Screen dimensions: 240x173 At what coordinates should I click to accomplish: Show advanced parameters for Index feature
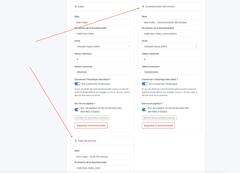pyautogui.click(x=92, y=118)
